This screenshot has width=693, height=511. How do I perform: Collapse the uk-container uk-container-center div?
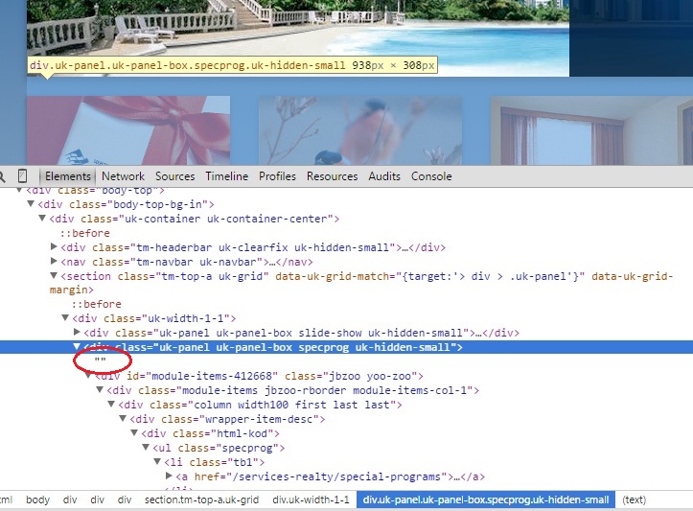[x=42, y=218]
